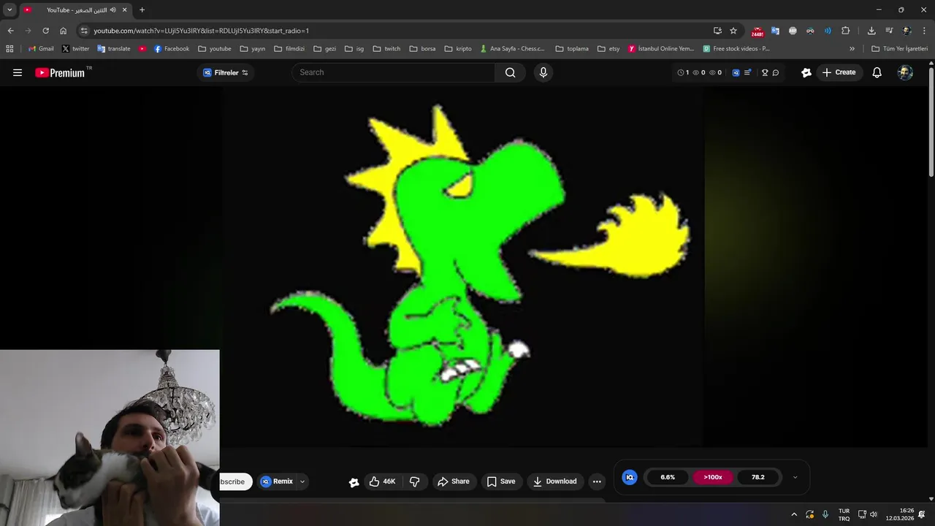
Task: Open the blue IQ icon in header
Action: tap(736, 72)
